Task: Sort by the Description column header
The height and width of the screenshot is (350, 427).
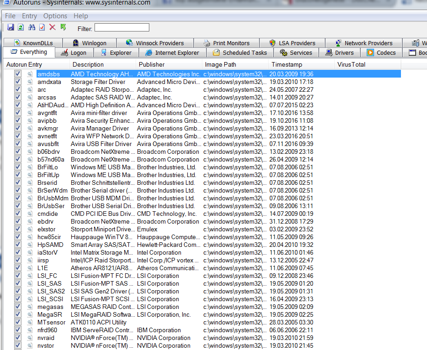Action: point(103,64)
